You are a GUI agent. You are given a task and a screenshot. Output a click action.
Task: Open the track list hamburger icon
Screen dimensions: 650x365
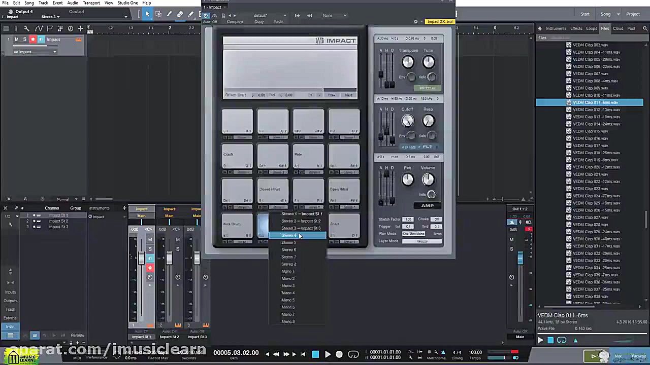pos(6,28)
